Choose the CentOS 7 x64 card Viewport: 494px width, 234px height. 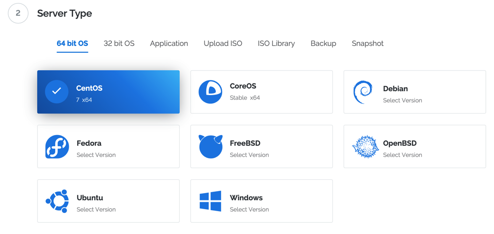tap(108, 92)
